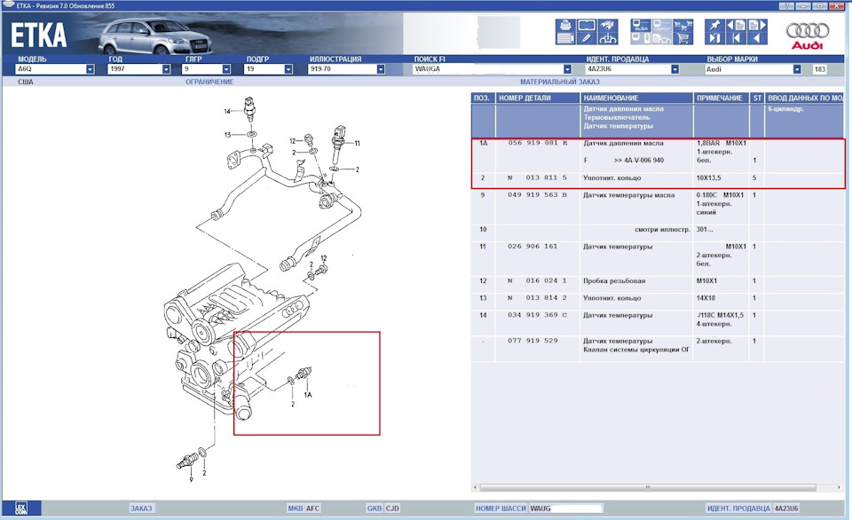Click the parts table horizontal scrollbar
Image resolution: width=852 pixels, height=520 pixels.
click(x=648, y=487)
